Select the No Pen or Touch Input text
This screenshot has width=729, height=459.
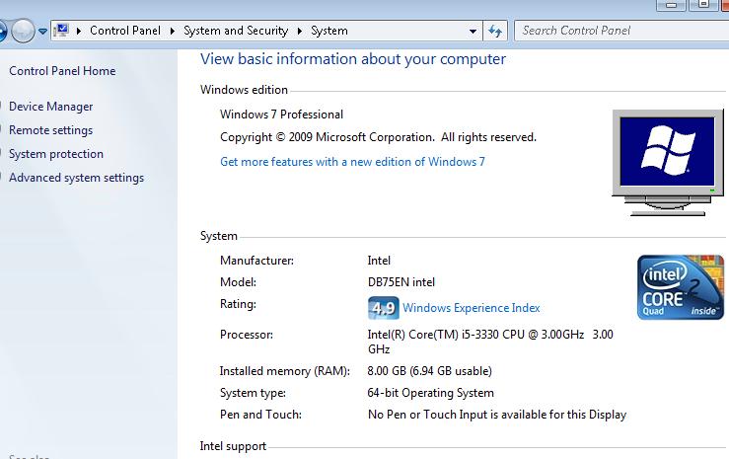tap(497, 415)
